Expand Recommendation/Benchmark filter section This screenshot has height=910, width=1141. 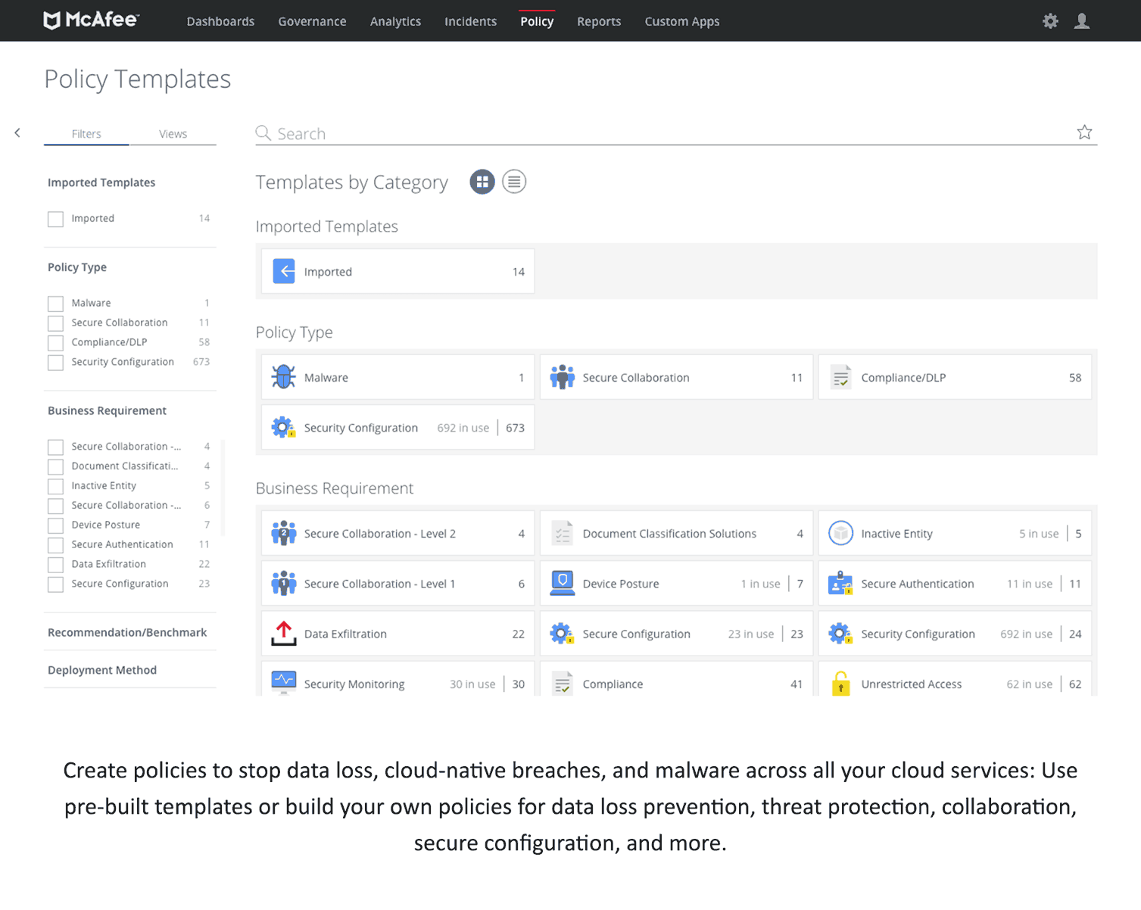point(127,632)
